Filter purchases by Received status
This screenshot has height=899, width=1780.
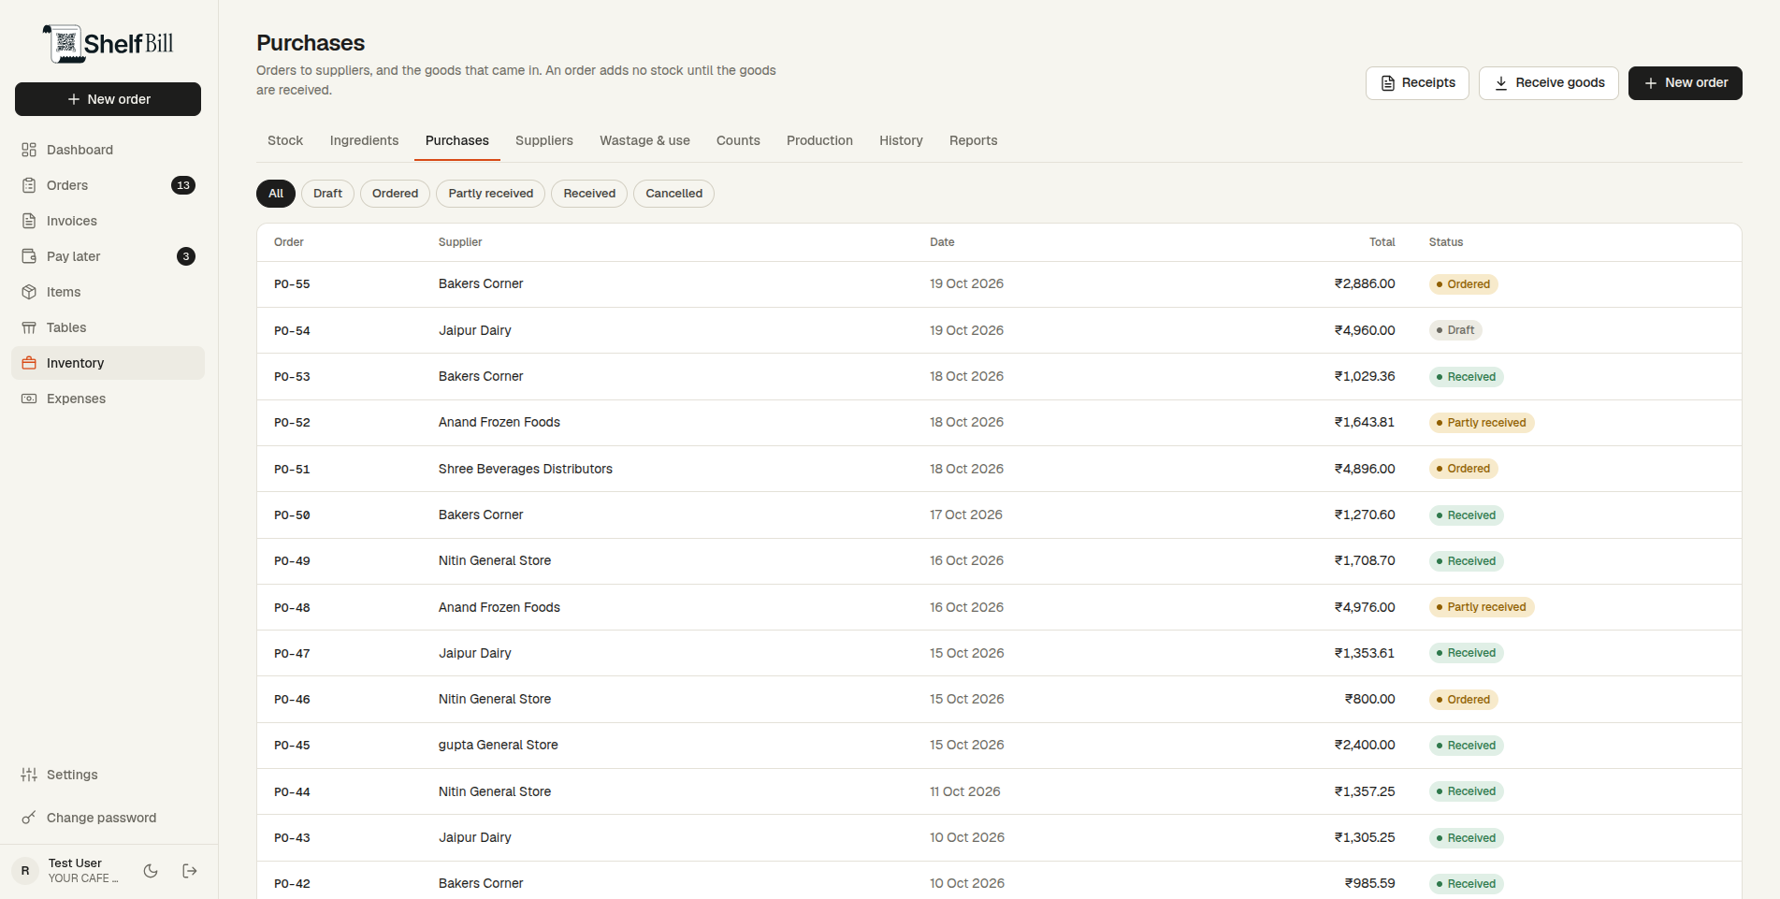click(x=589, y=194)
